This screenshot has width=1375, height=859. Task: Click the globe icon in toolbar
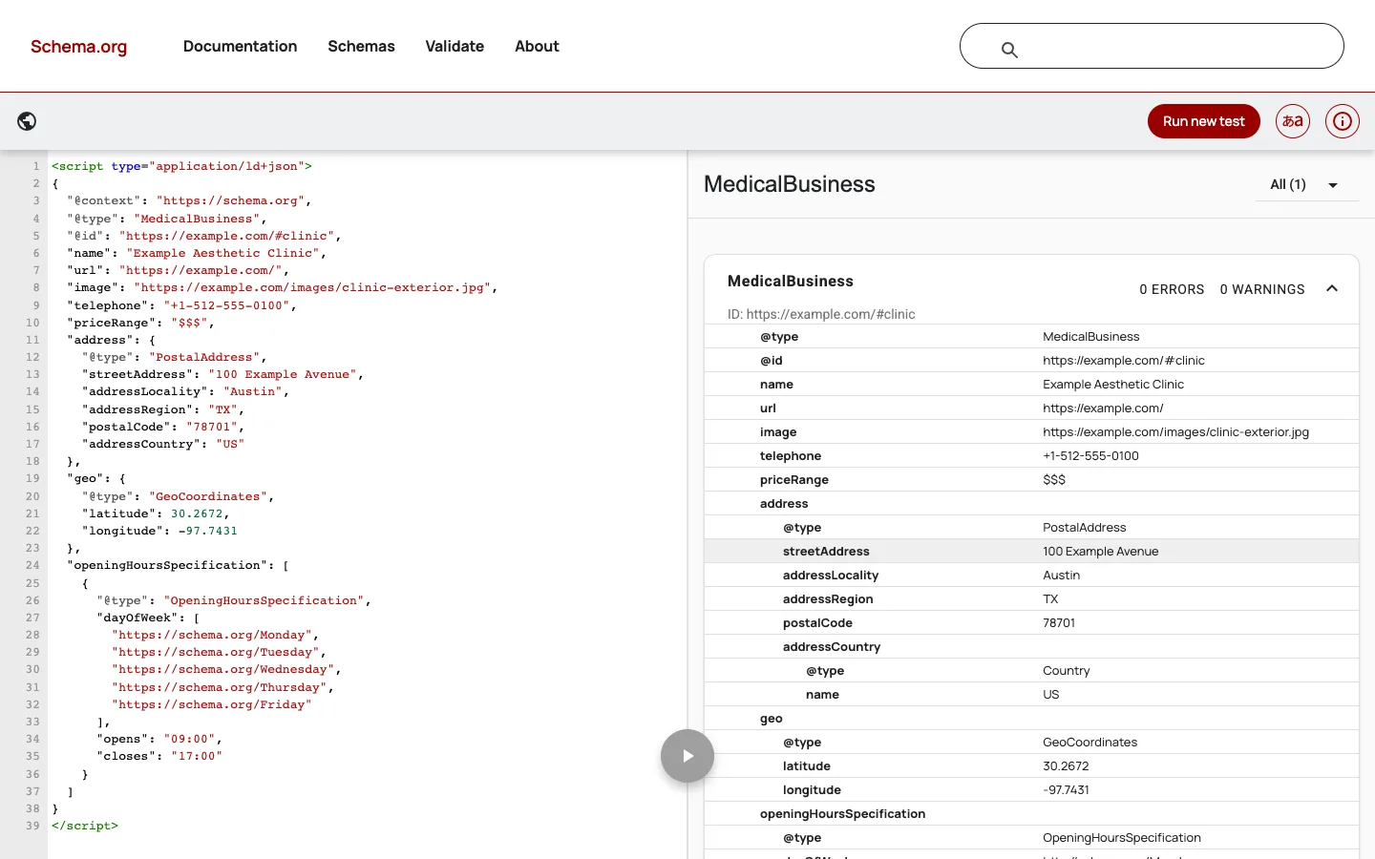coord(27,121)
